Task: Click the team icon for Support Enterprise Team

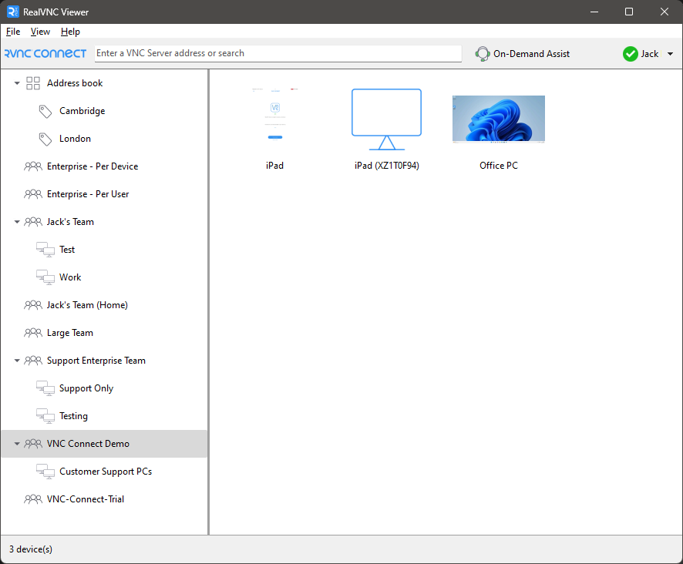Action: coord(33,361)
